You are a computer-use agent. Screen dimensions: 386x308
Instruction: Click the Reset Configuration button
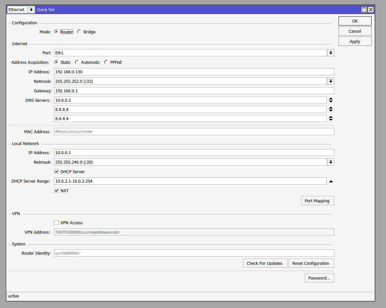tap(311, 263)
